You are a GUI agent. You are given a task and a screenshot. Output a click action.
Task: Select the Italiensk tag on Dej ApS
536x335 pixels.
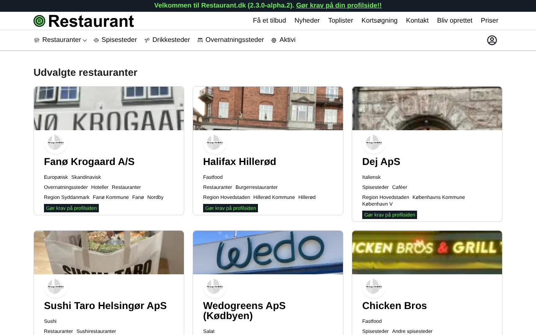coord(371,177)
